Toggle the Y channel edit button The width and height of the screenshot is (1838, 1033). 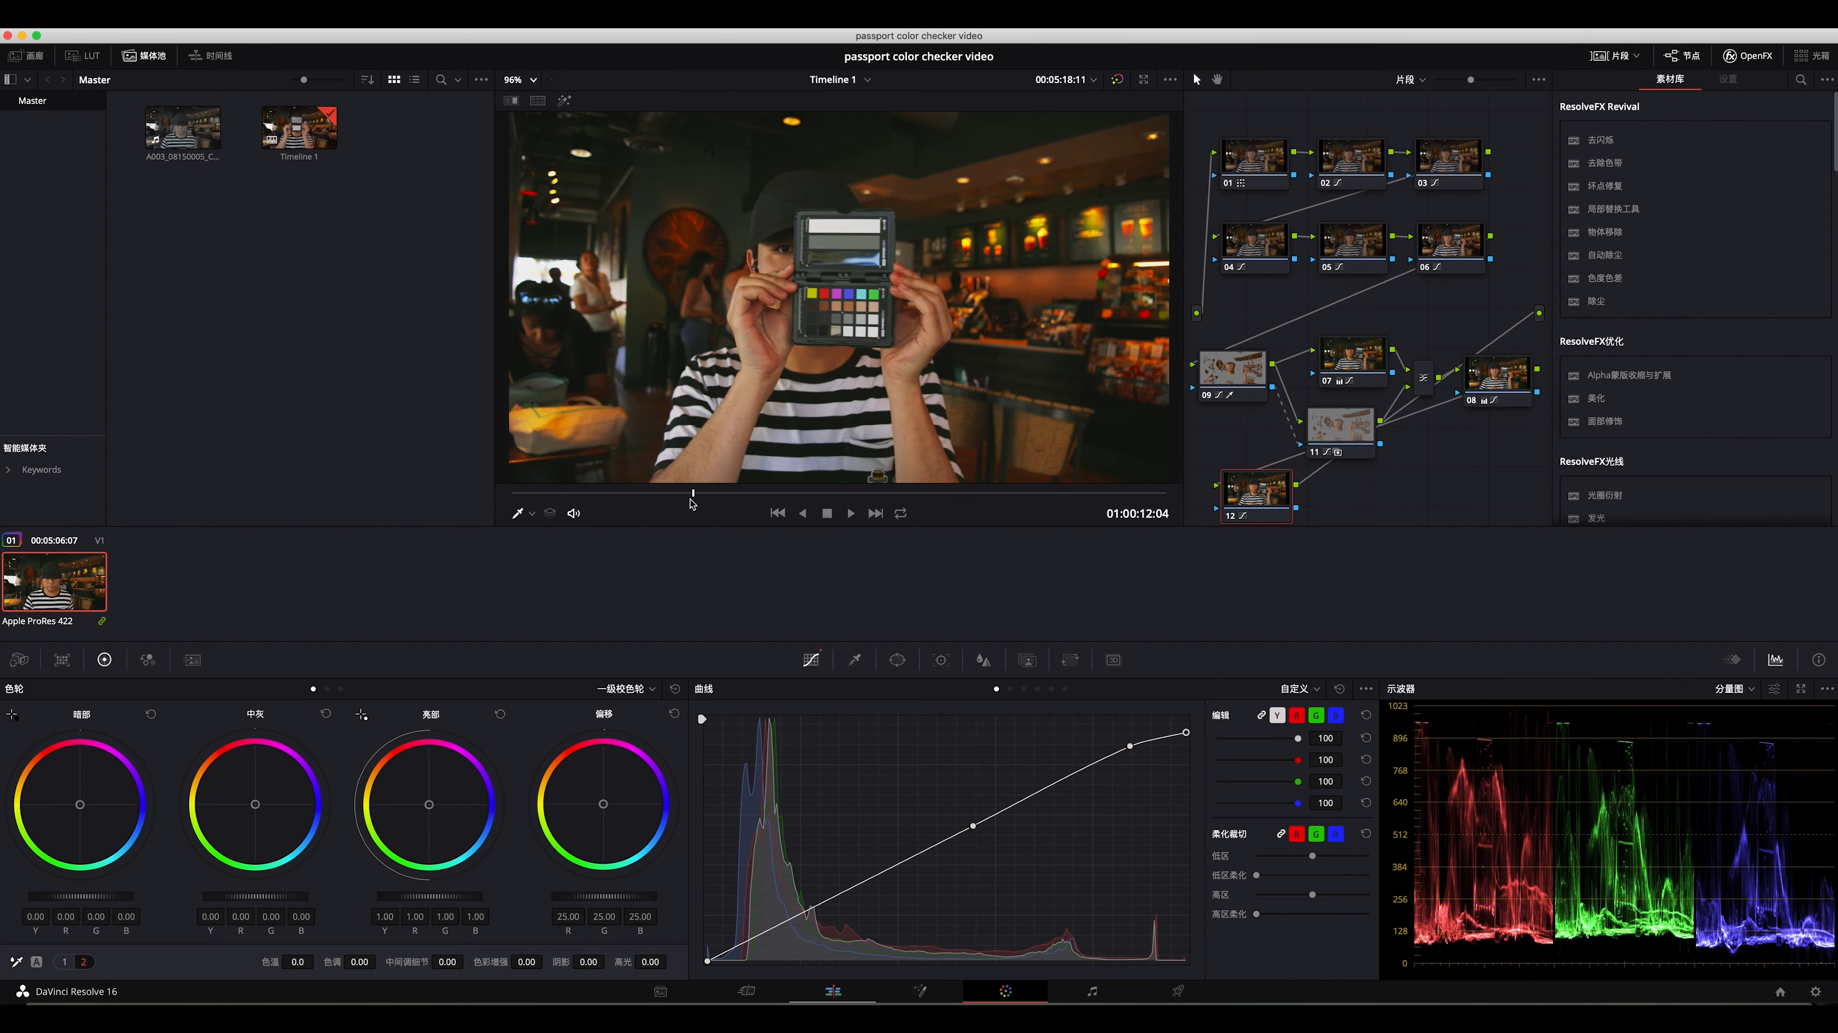[x=1277, y=715]
